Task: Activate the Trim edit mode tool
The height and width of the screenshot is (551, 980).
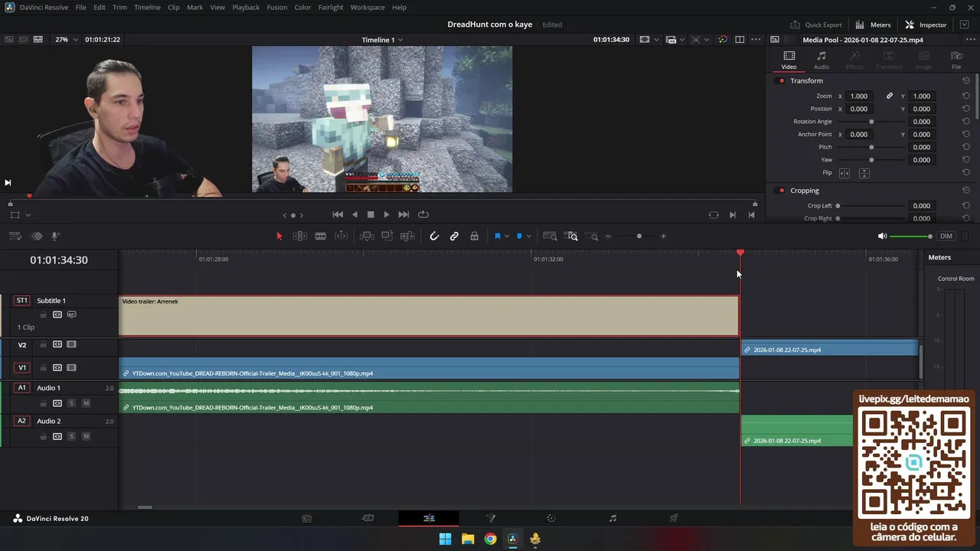Action: pos(300,236)
